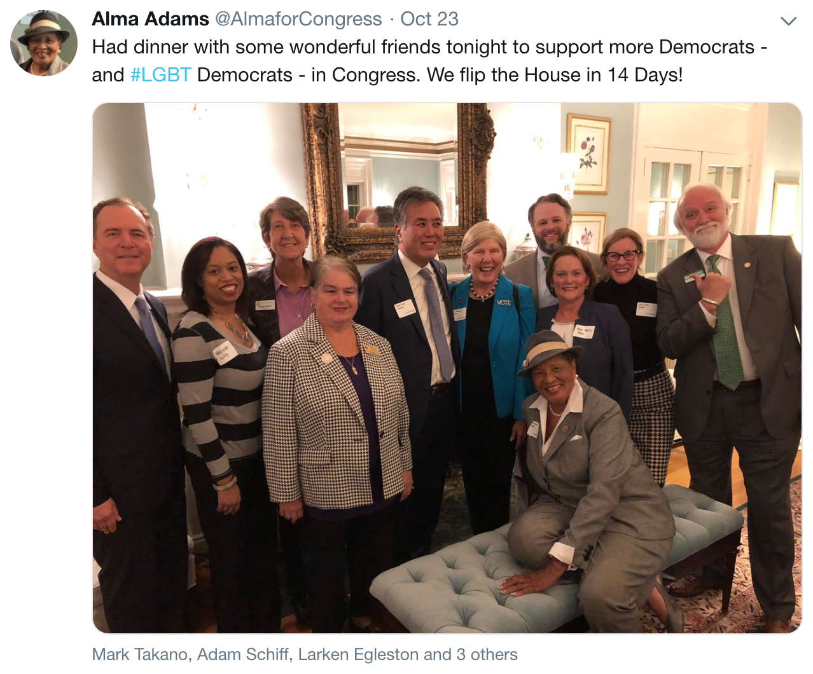
Task: Show the '3 others' tagged people
Action: click(x=487, y=654)
